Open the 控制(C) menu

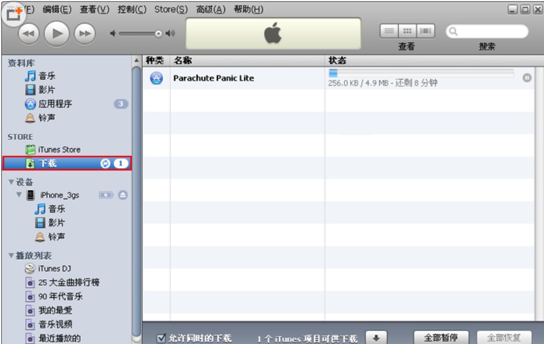pos(132,9)
